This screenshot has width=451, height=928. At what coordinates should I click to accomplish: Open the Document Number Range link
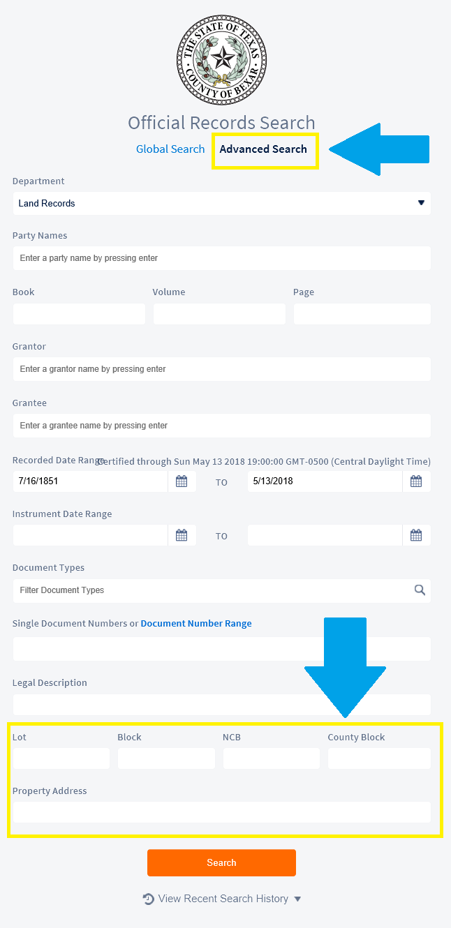[196, 624]
